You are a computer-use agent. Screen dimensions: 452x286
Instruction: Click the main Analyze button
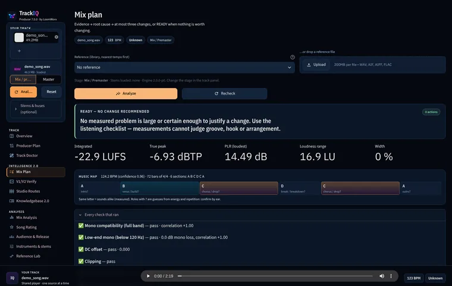pos(125,94)
